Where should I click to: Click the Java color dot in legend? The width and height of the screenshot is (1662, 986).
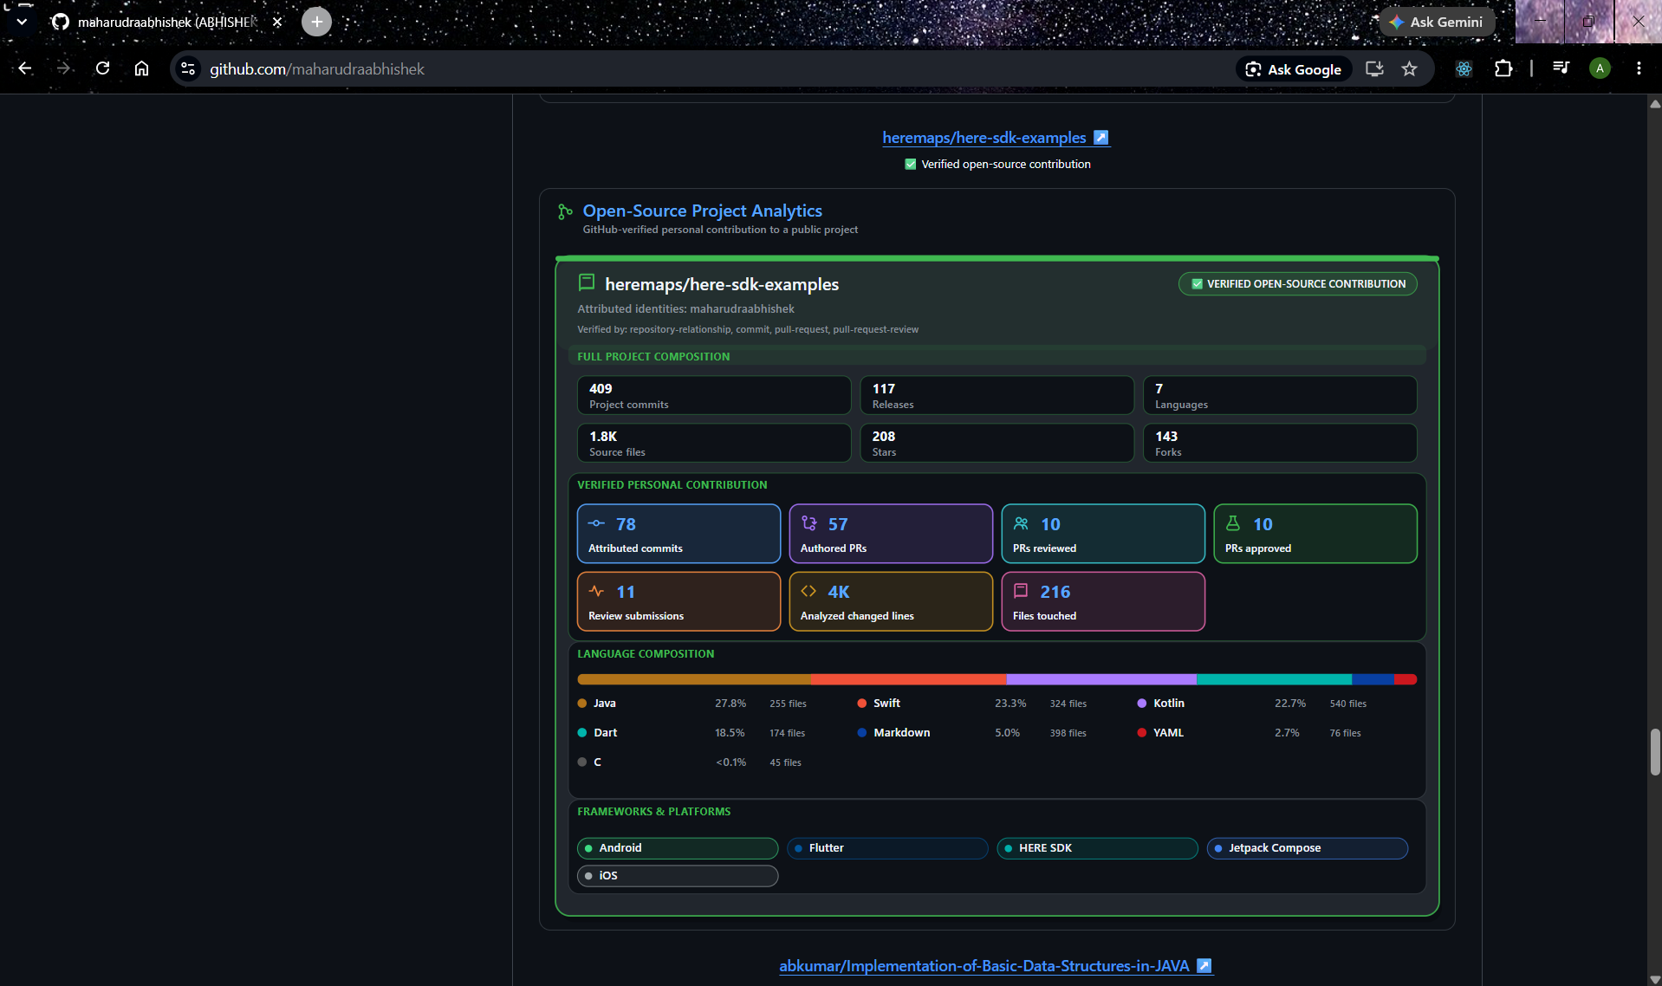pos(582,704)
